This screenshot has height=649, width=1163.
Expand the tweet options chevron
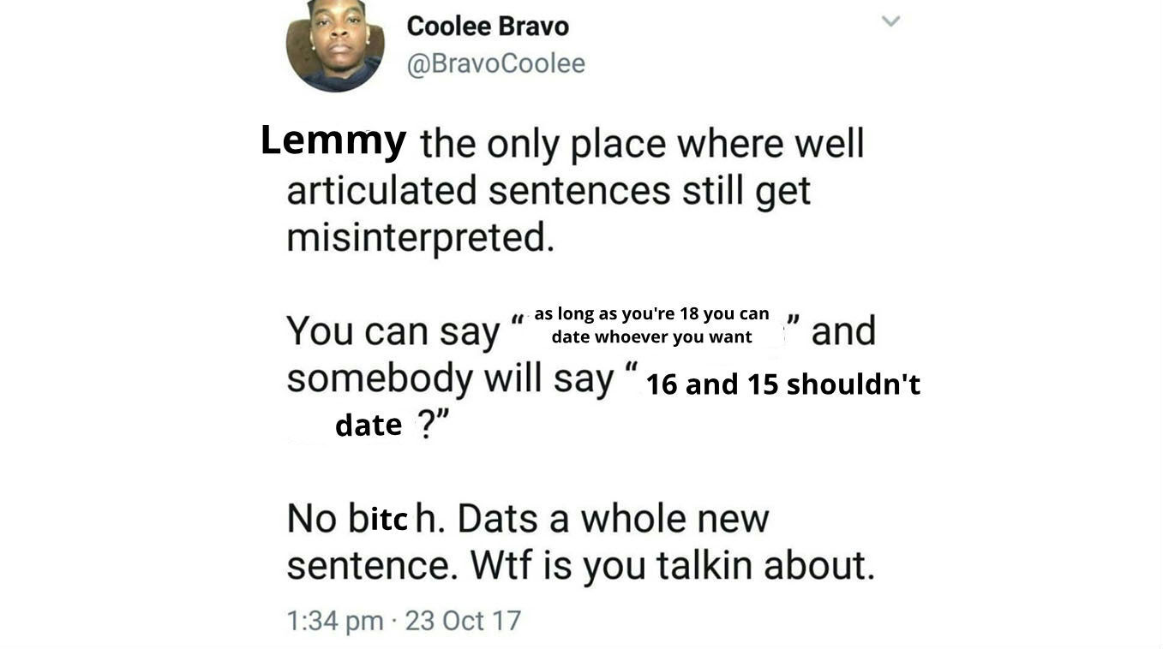pos(891,21)
